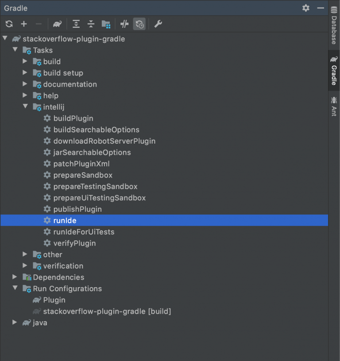Viewport: 340px width, 361px height.
Task: Click the minus detach project icon
Action: click(39, 24)
